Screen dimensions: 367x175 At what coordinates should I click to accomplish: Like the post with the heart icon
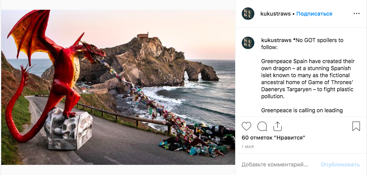[246, 126]
